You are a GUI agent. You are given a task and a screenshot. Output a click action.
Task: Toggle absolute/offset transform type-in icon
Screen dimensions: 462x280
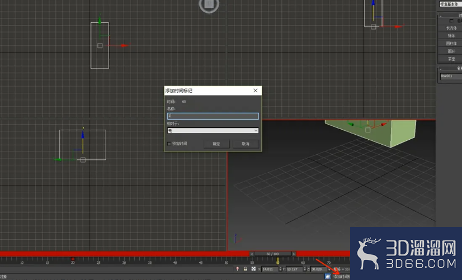253,269
